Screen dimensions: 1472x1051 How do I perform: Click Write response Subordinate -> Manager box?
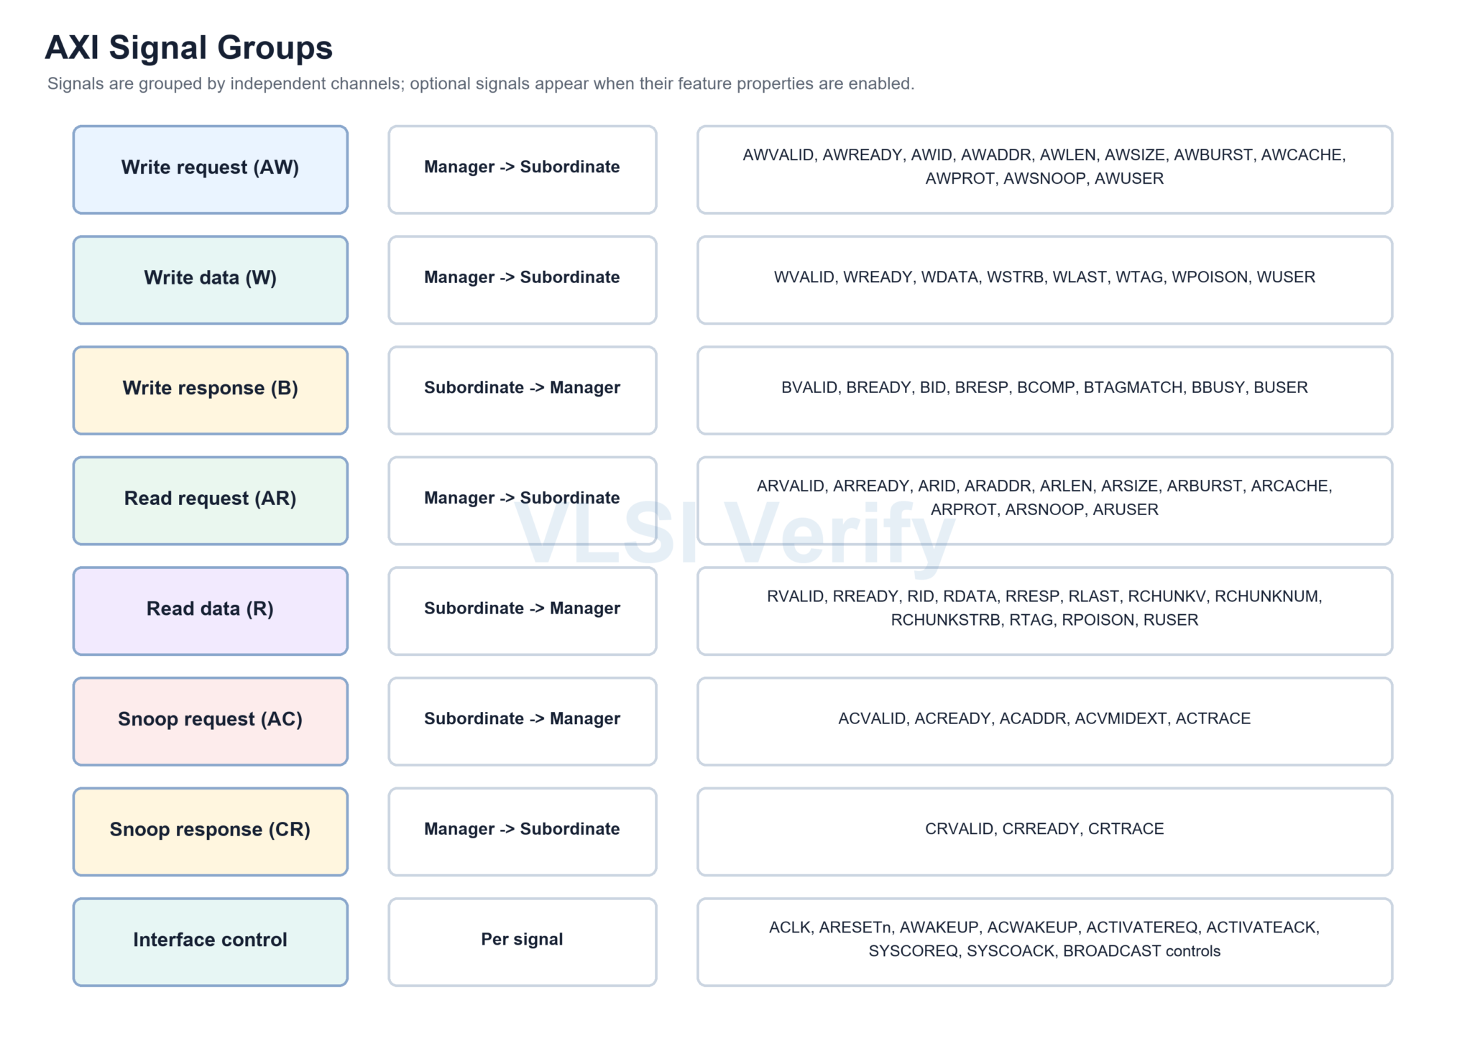(523, 391)
